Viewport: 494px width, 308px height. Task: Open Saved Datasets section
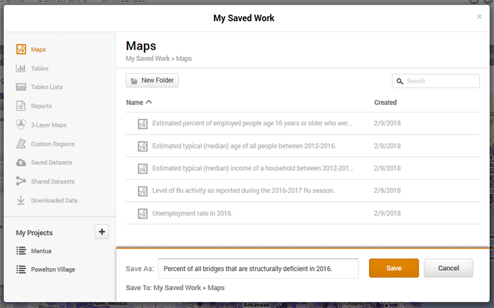pyautogui.click(x=51, y=163)
